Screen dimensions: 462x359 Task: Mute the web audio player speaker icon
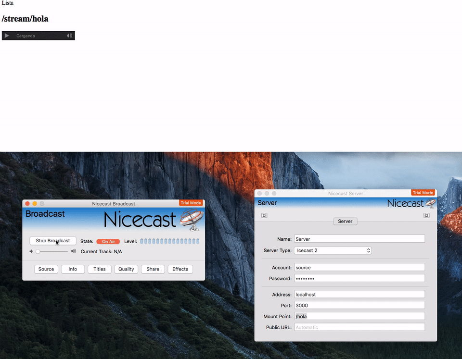tap(69, 36)
